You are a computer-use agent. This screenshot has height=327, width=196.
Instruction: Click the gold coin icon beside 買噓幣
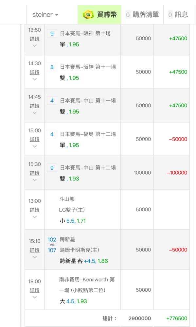coord(88,15)
